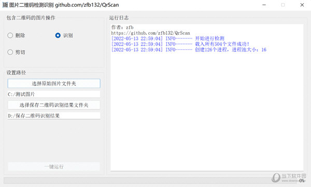The image size is (311, 187).
Task: Click the 作者: zfb log line
Action: tap(122, 27)
